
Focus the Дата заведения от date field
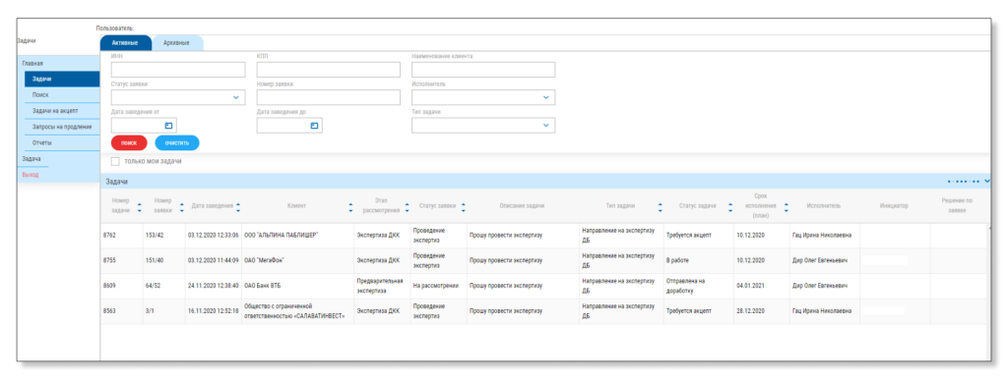(x=144, y=126)
